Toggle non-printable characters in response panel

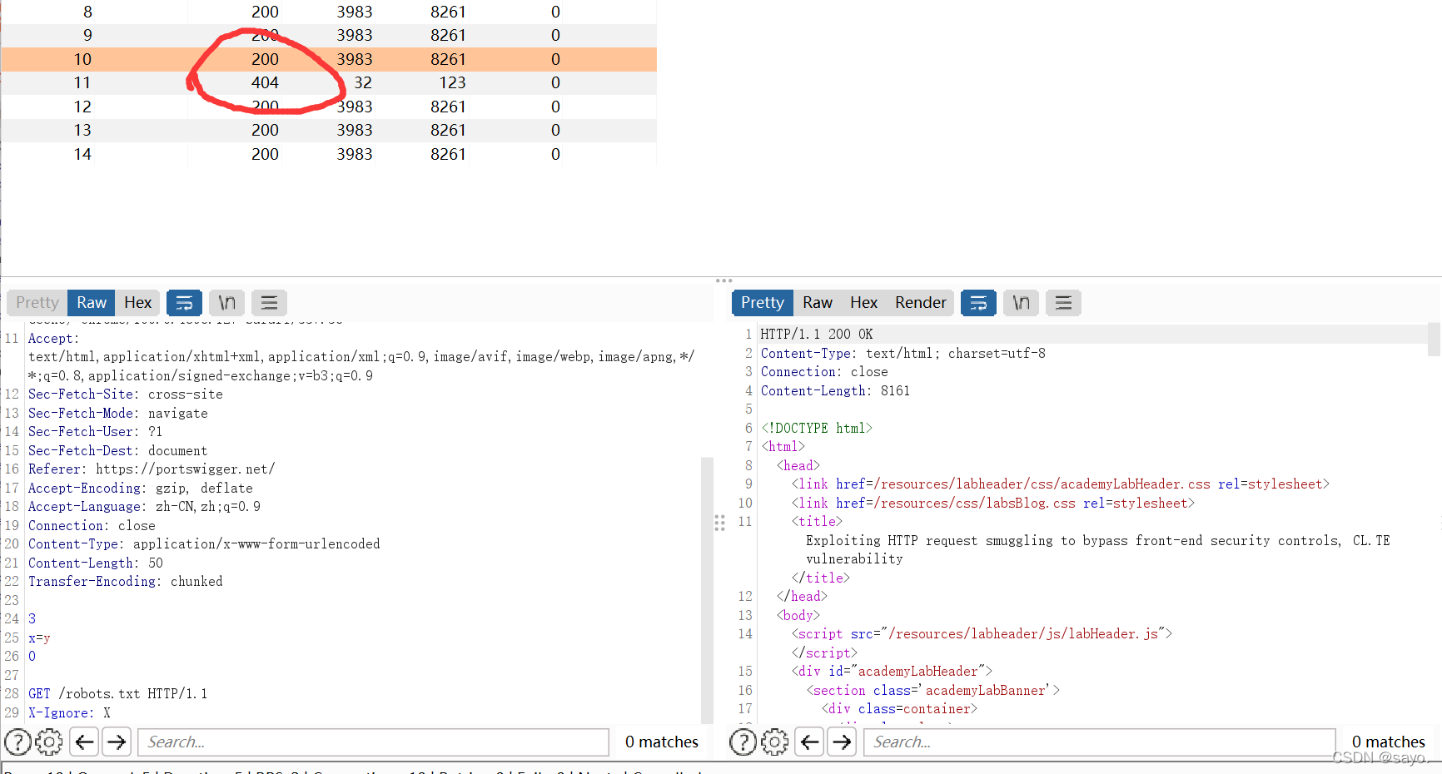[x=1022, y=303]
